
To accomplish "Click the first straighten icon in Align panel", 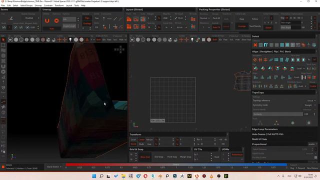I will pyautogui.click(x=255, y=59).
